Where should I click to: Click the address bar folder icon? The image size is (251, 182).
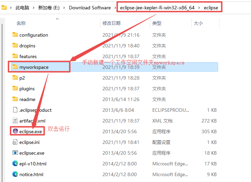[4, 8]
